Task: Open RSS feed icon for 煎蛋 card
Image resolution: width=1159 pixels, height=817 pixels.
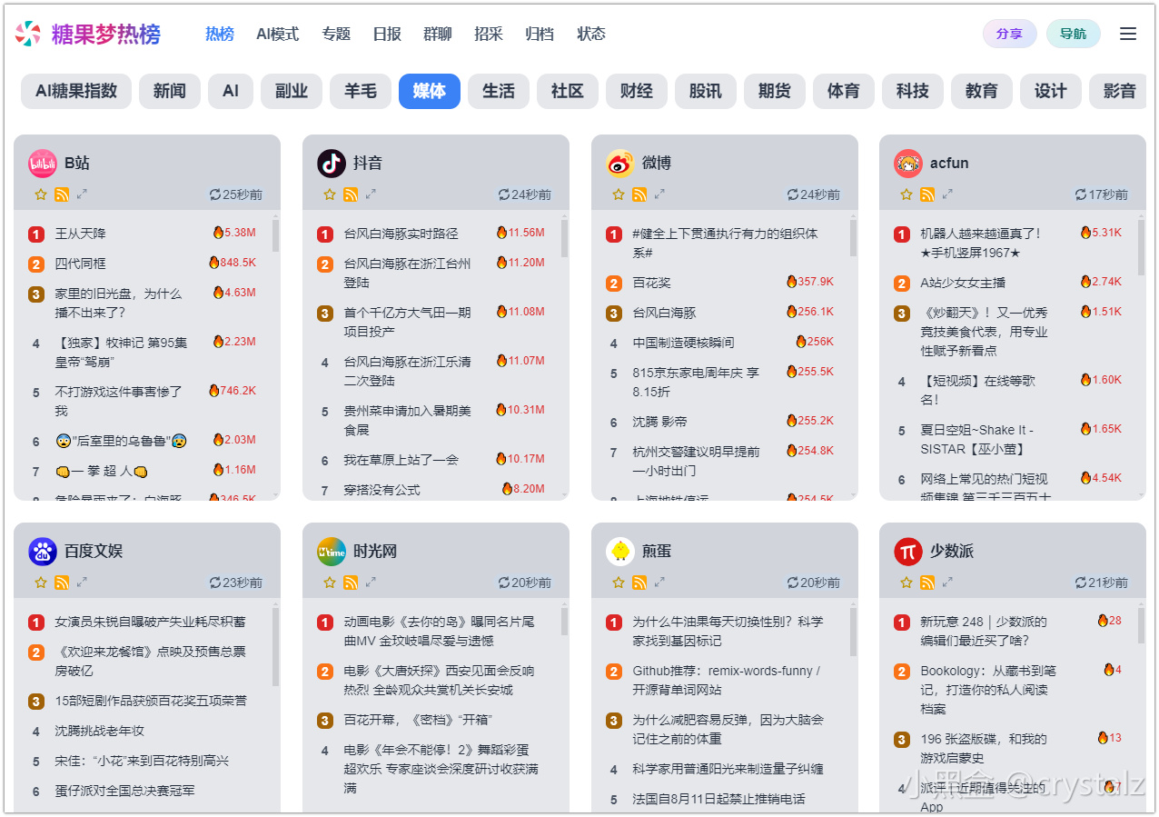Action: (x=639, y=583)
